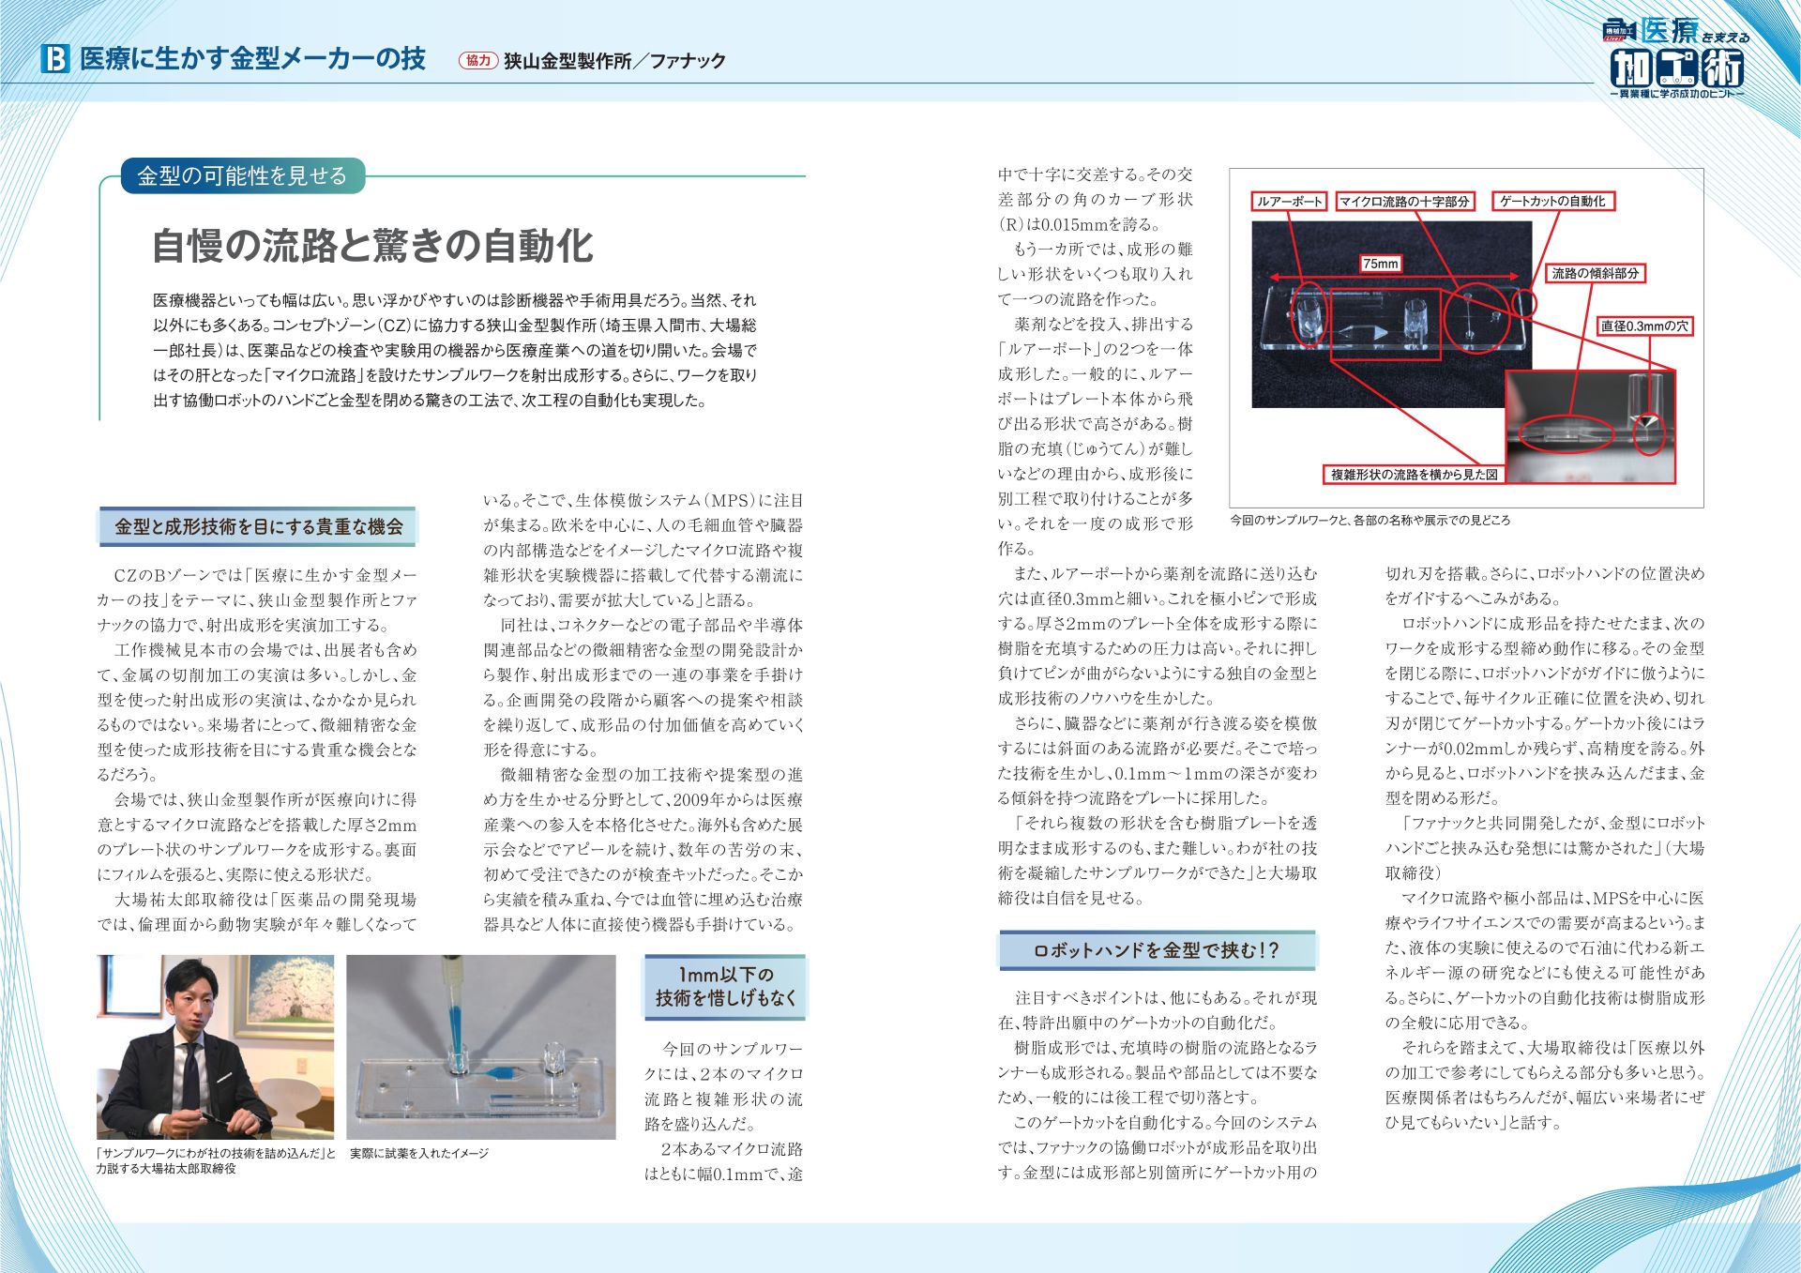Click the blue B section icon
Image resolution: width=1801 pixels, height=1273 pixels.
click(55, 59)
